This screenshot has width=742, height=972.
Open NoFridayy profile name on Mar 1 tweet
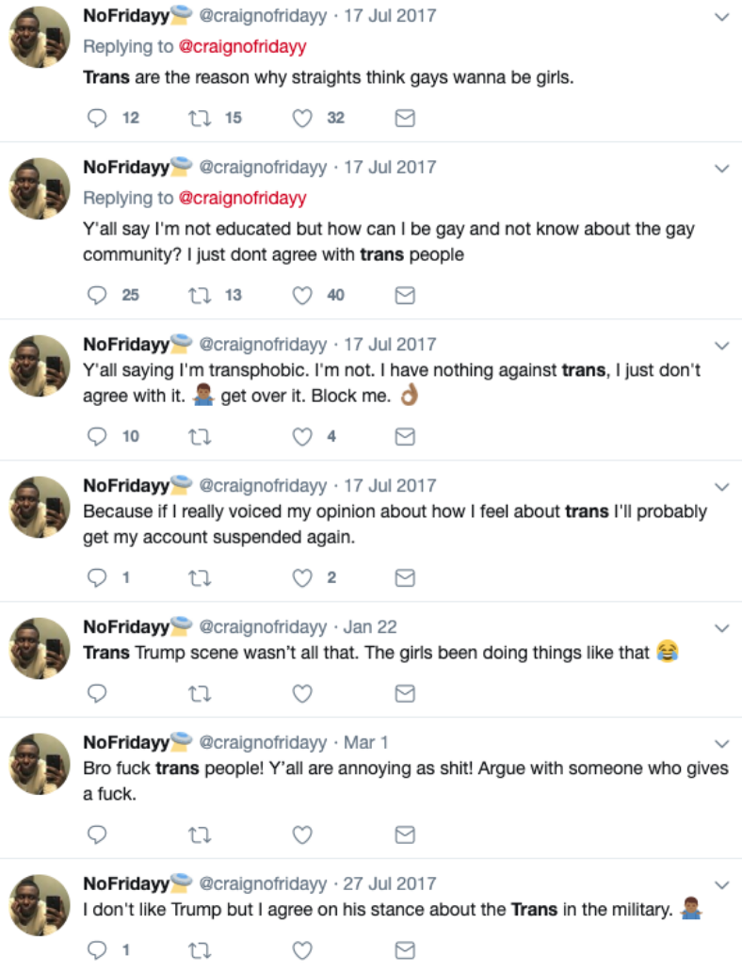[x=125, y=742]
